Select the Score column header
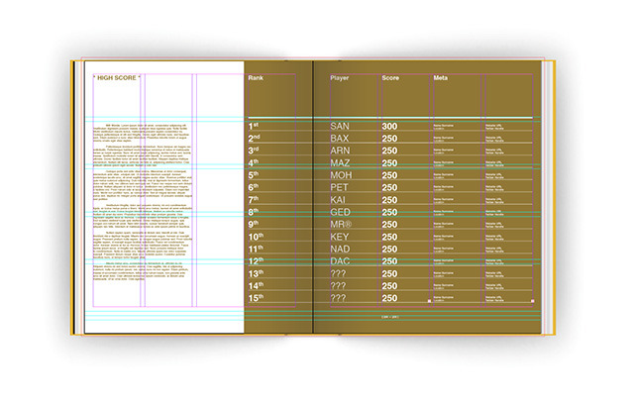 (x=390, y=77)
